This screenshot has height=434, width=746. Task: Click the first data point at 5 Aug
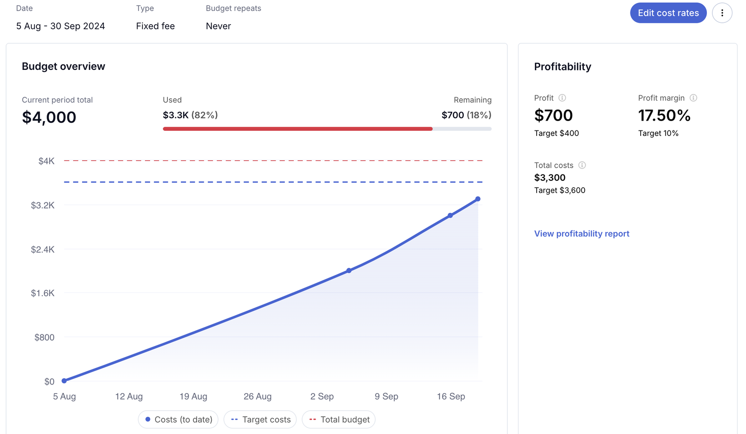(x=64, y=381)
